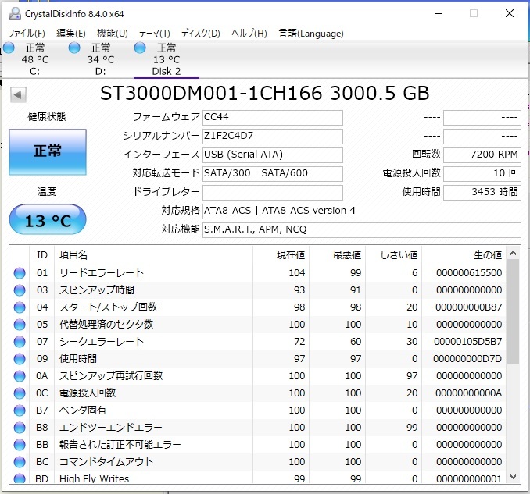Select the シークエラーレート row
This screenshot has width=530, height=494.
coord(258,342)
